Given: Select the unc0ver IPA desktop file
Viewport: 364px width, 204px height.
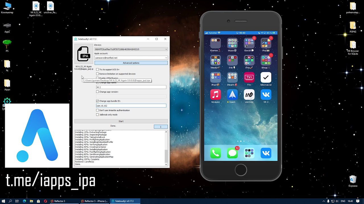Looking at the screenshot, I should click(50, 8).
